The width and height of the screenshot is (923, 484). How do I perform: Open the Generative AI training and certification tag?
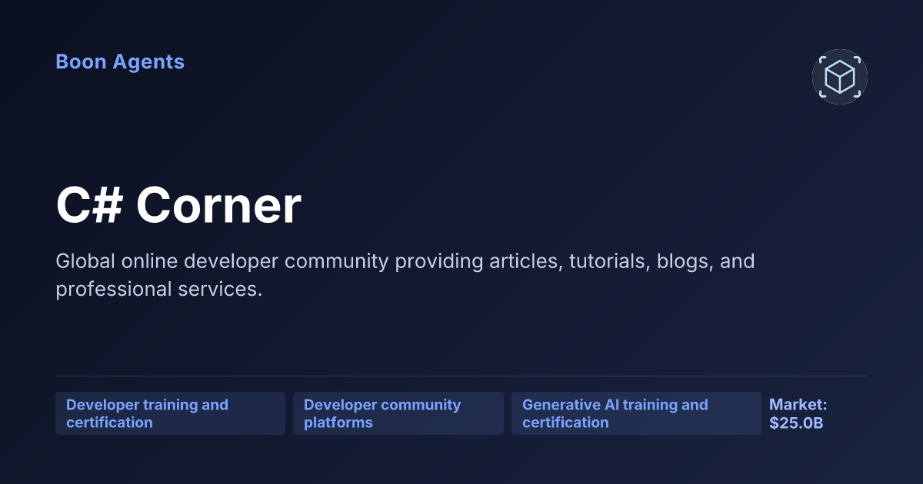(636, 413)
